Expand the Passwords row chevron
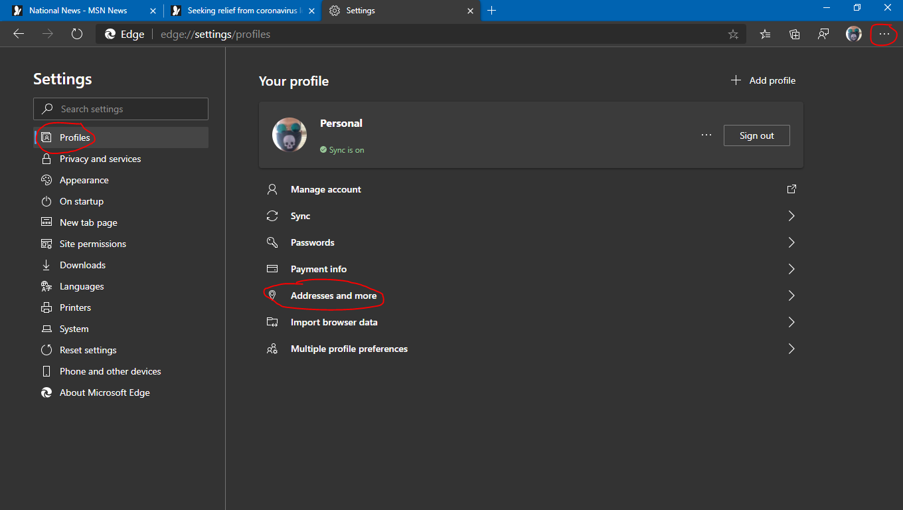 [791, 242]
